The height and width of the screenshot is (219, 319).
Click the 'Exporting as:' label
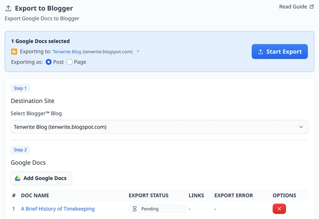(27, 62)
